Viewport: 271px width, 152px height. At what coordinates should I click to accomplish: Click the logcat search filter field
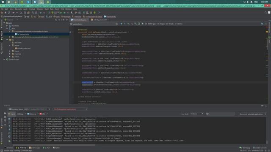pos(220,114)
